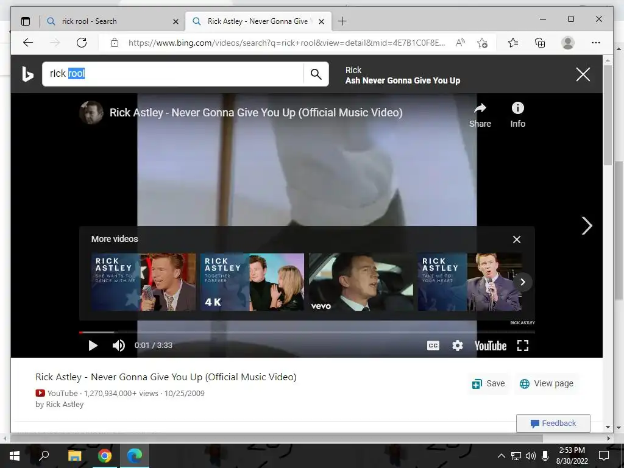Open Windows Start menu

point(15,456)
